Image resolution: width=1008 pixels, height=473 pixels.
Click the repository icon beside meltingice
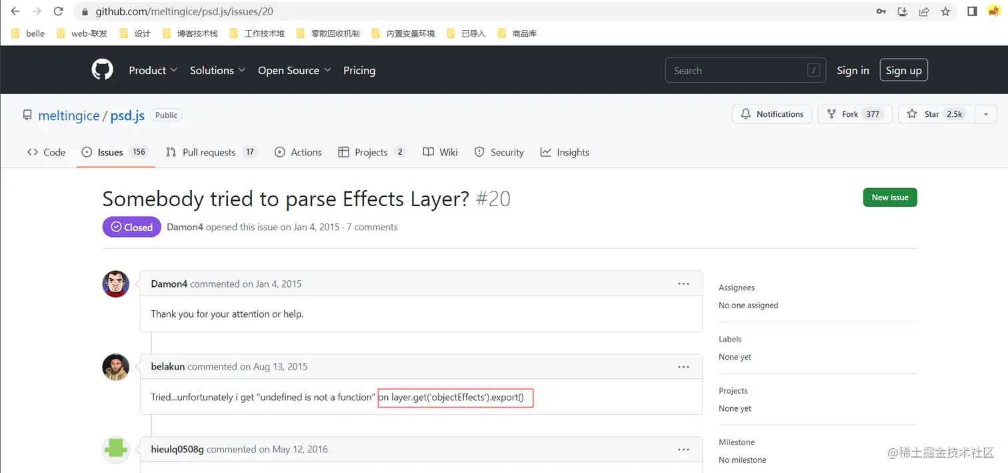pyautogui.click(x=27, y=115)
